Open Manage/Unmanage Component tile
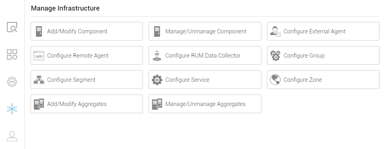The image size is (384, 149). (205, 31)
